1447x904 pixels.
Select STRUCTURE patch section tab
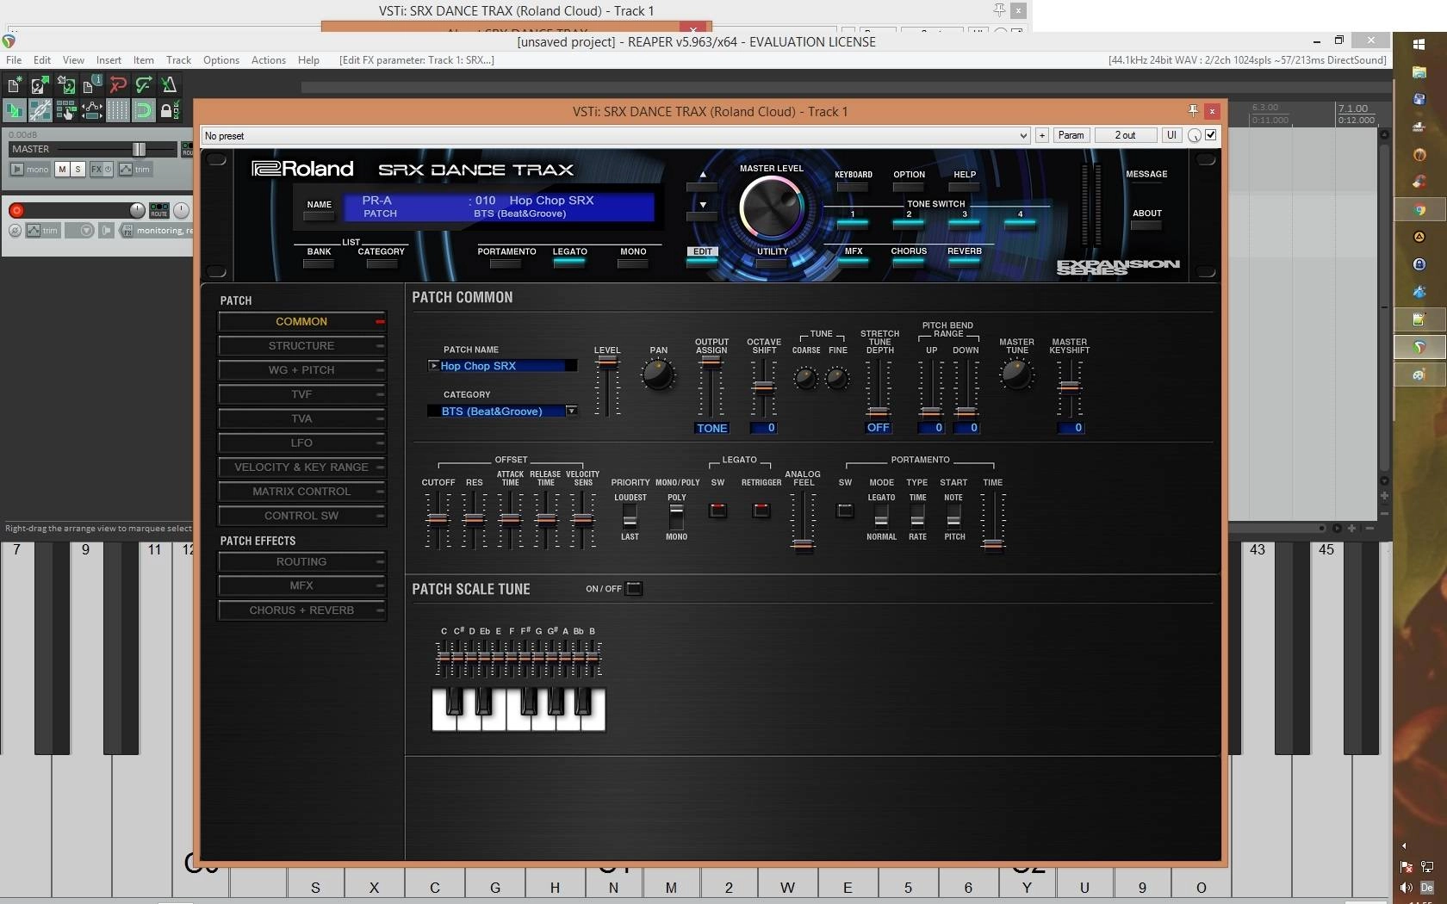(301, 346)
